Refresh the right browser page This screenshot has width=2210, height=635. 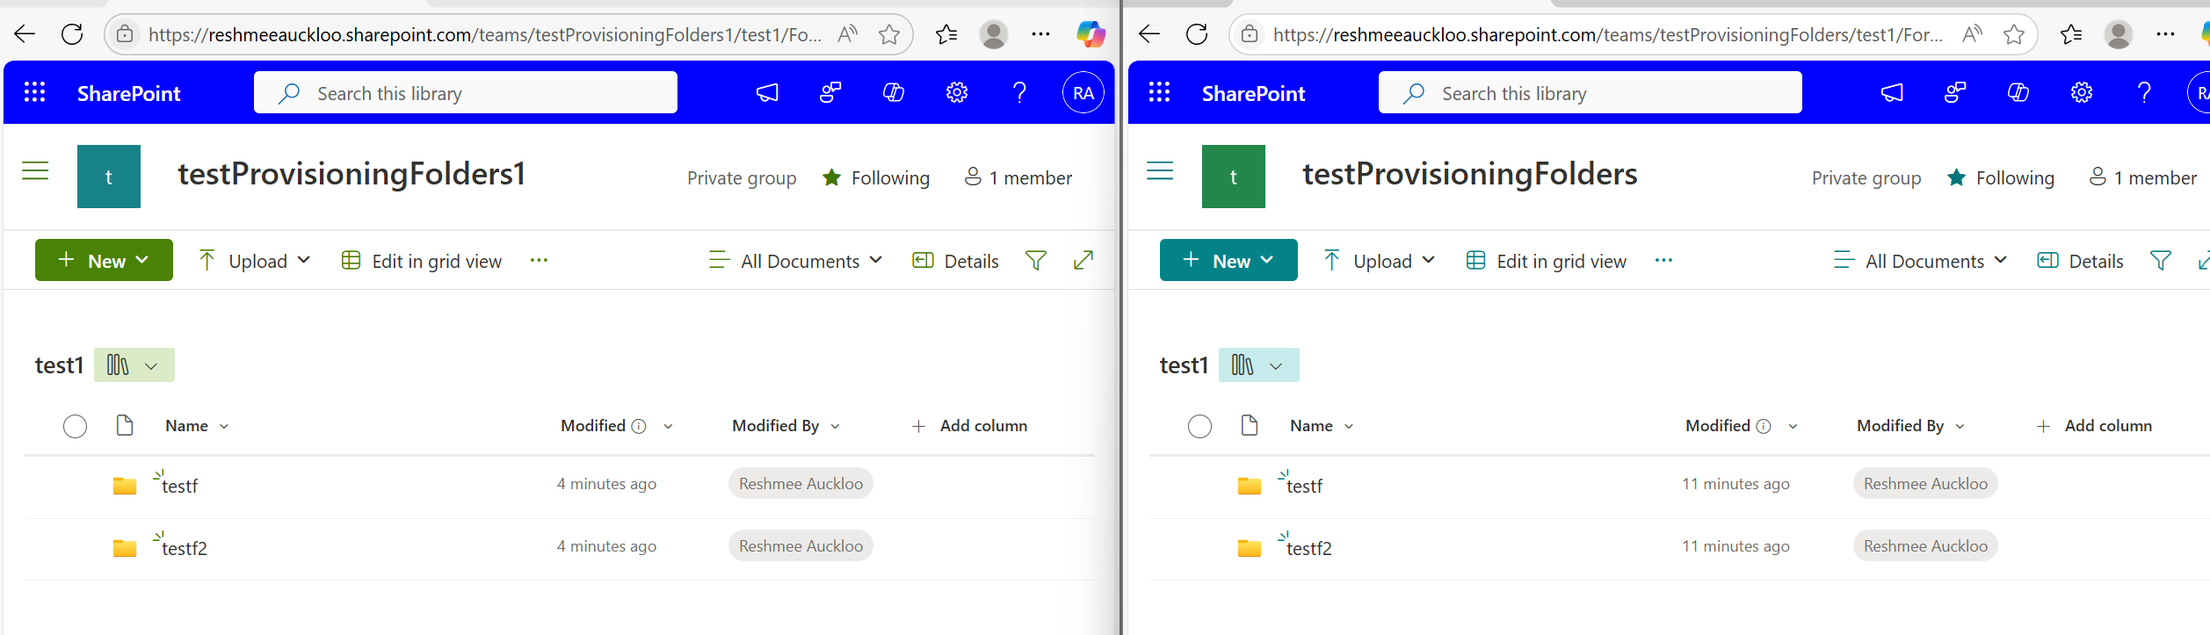[x=1197, y=34]
